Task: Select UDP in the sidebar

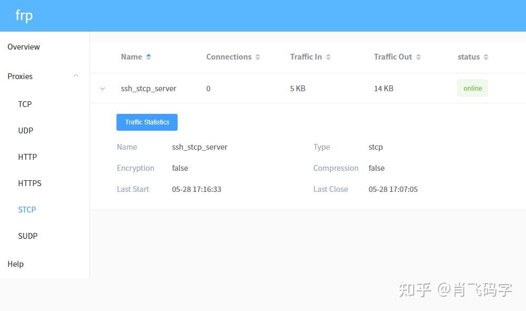Action: point(25,130)
